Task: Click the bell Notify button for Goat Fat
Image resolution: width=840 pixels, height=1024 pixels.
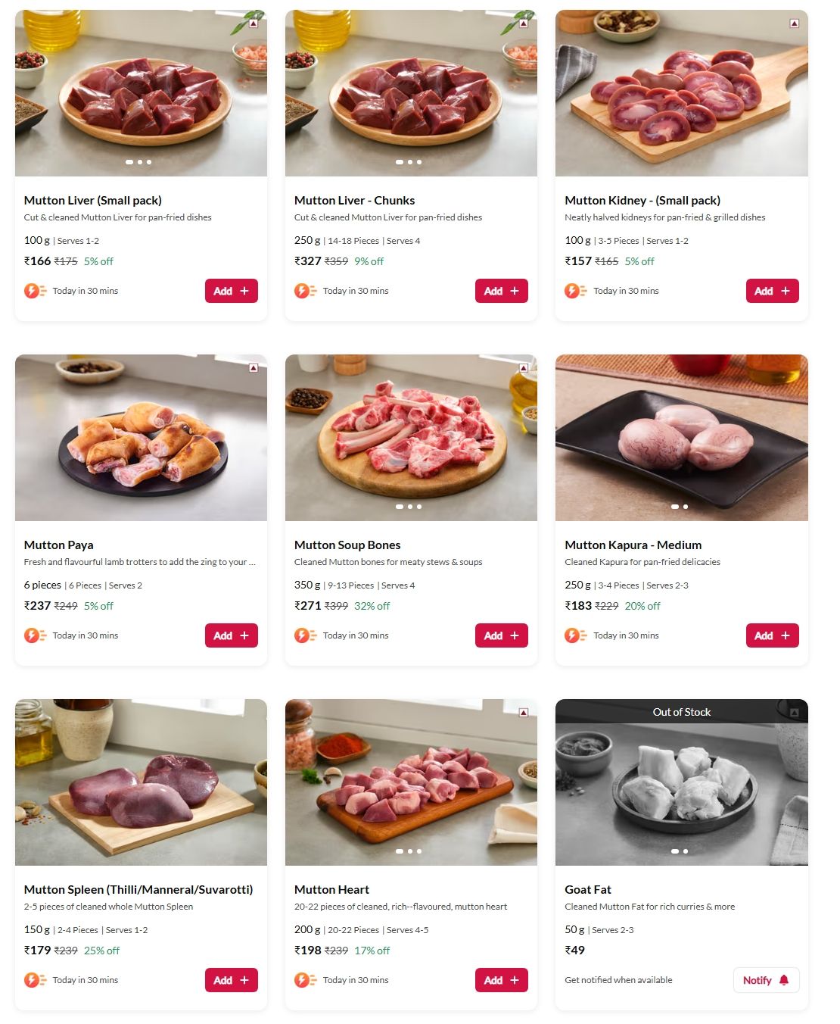Action: click(766, 980)
